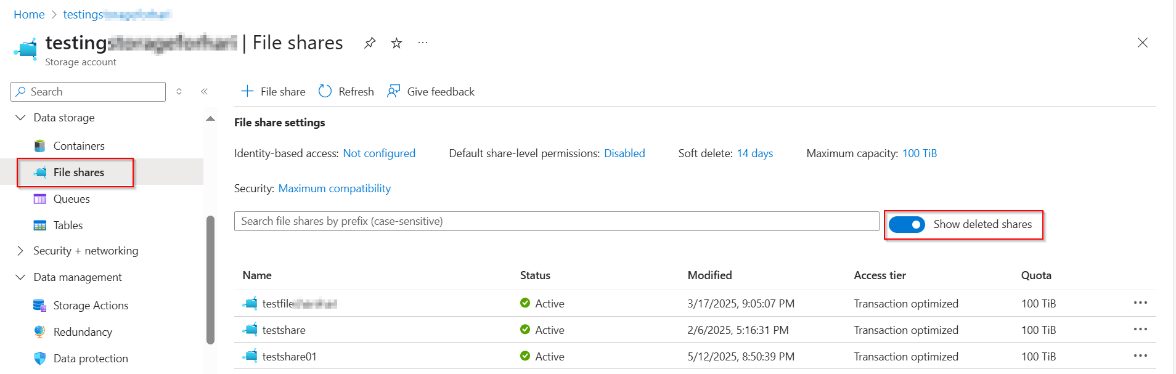Pin the File shares blade
Image resolution: width=1176 pixels, height=374 pixels.
(x=370, y=43)
